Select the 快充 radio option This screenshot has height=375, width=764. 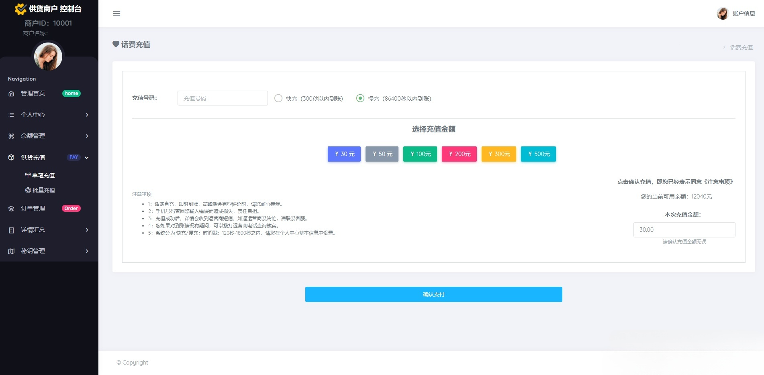click(278, 98)
